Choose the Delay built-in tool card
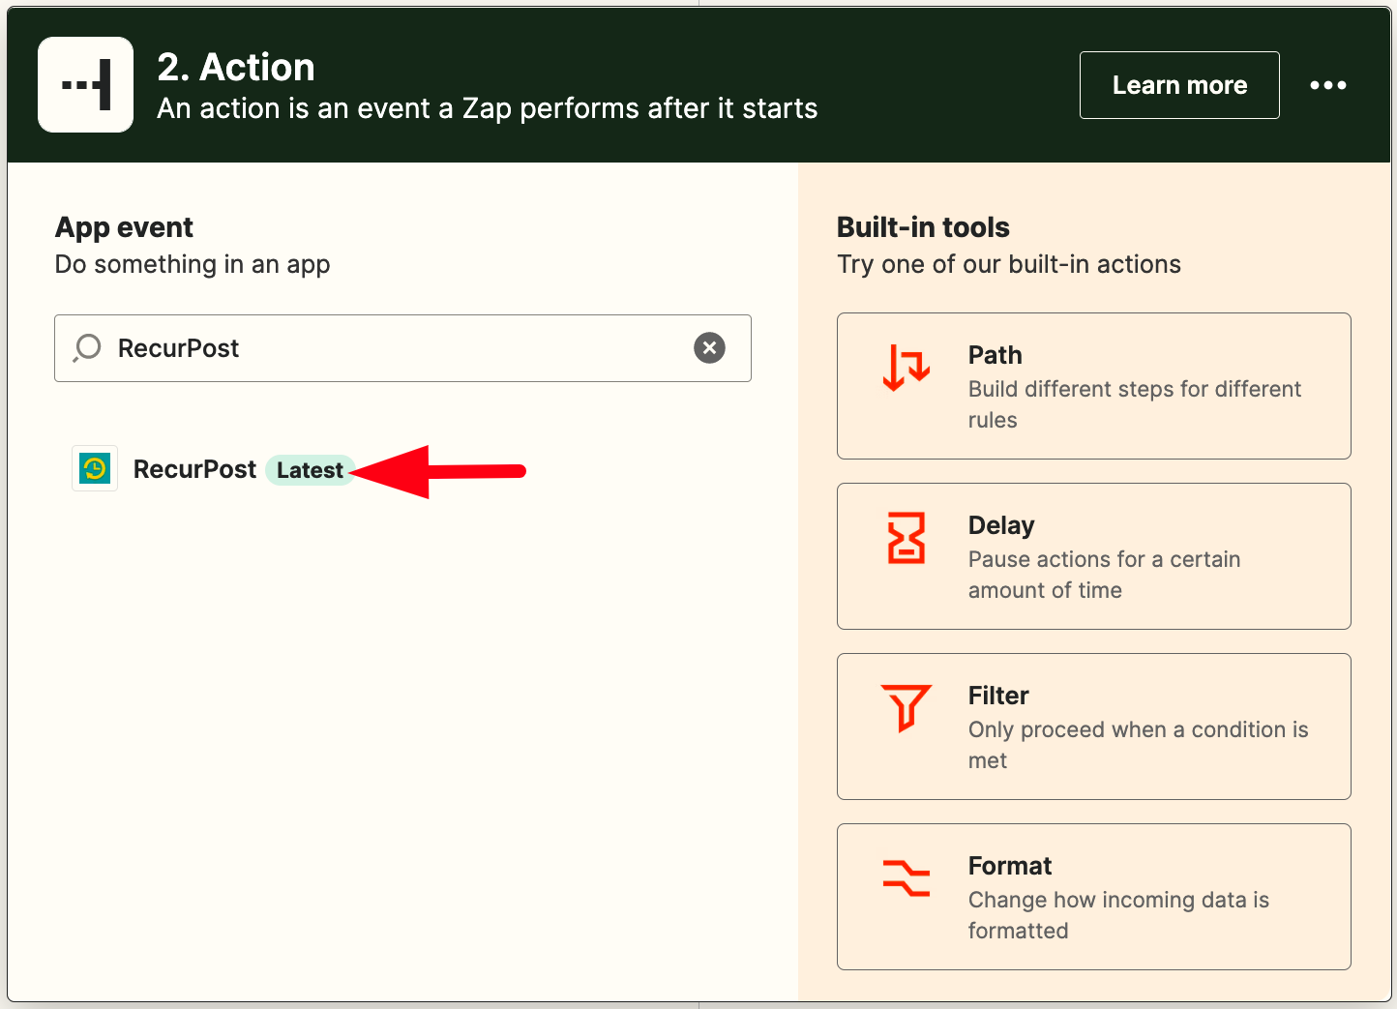Screen dimensions: 1397x1009 point(1093,556)
